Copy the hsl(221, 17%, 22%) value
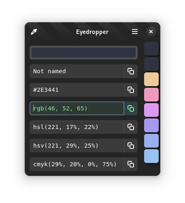 (x=131, y=127)
